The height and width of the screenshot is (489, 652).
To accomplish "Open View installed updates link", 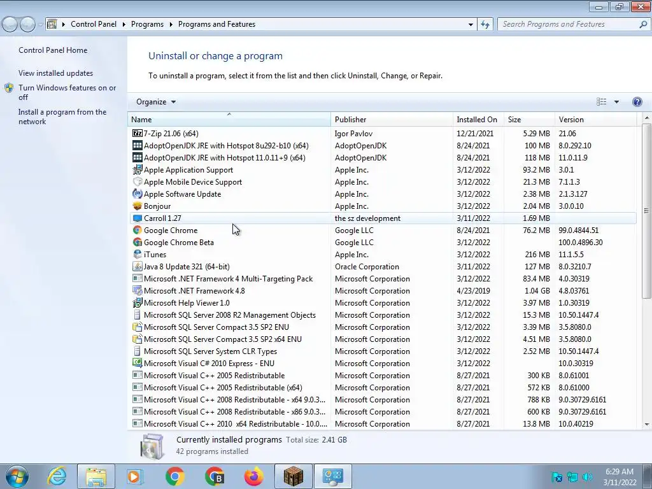I will 56,73.
